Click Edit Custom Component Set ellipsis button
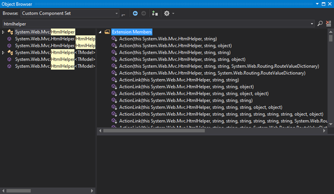 [123, 14]
